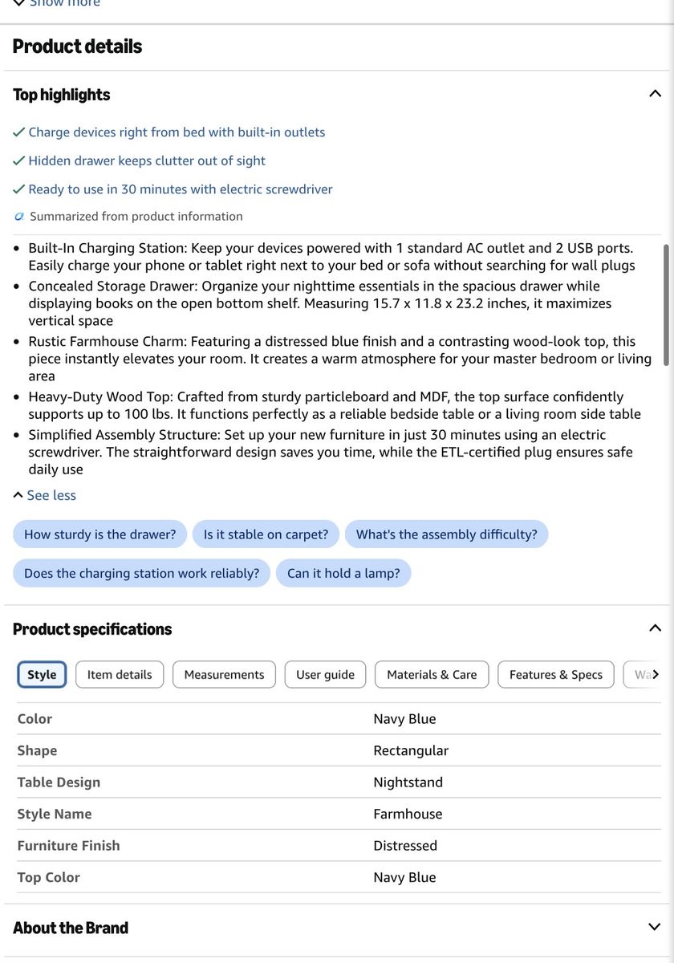This screenshot has height=963, width=674.
Task: Ask "Is it stable on carpet?"
Action: pyautogui.click(x=266, y=534)
